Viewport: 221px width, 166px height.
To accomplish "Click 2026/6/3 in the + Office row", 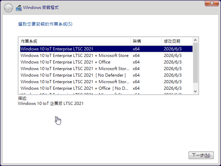I will [173, 62].
